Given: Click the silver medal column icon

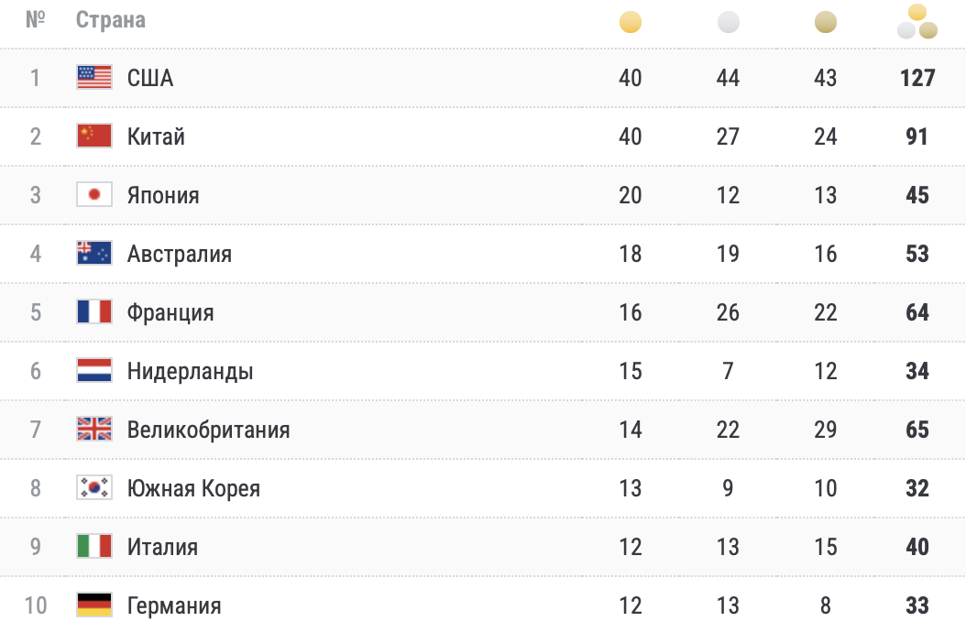Looking at the screenshot, I should (x=728, y=22).
